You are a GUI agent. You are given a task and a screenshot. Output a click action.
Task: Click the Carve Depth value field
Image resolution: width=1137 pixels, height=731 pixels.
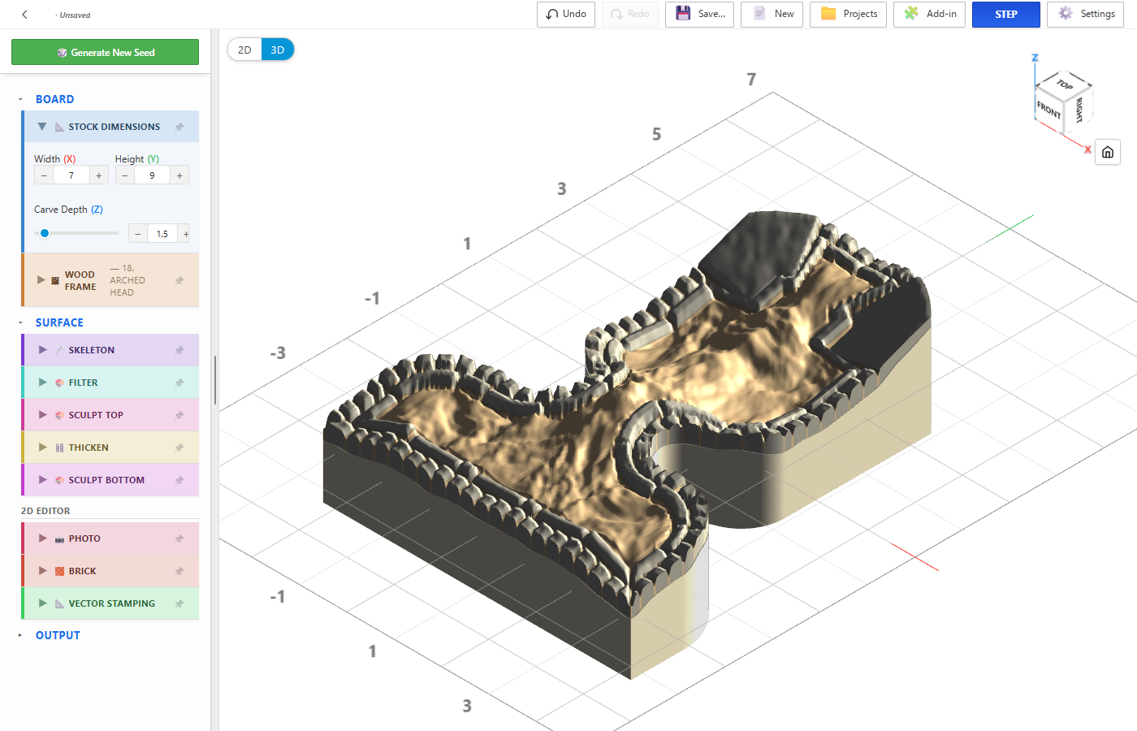(162, 234)
